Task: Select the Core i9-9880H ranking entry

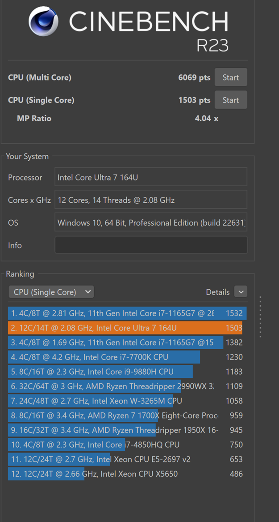Action: point(100,372)
